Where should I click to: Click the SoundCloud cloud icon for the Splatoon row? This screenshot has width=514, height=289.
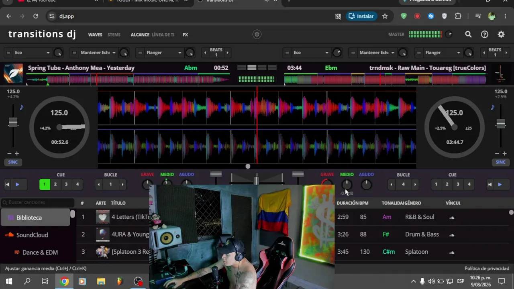click(x=452, y=252)
